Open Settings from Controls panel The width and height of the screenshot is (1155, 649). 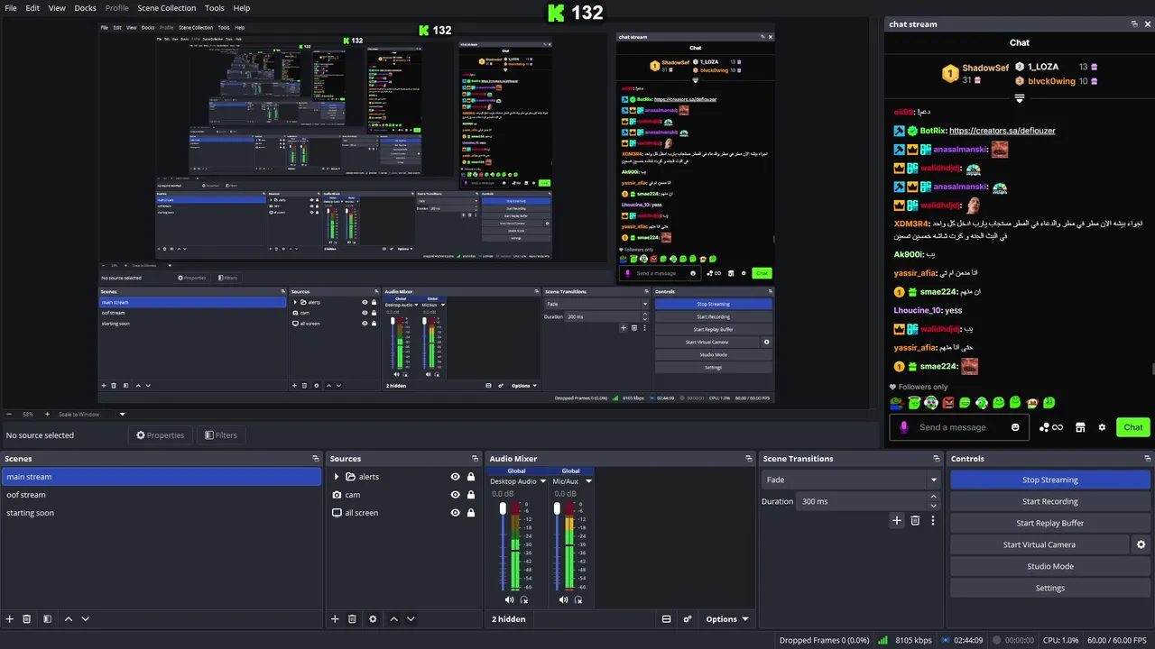coord(1050,588)
